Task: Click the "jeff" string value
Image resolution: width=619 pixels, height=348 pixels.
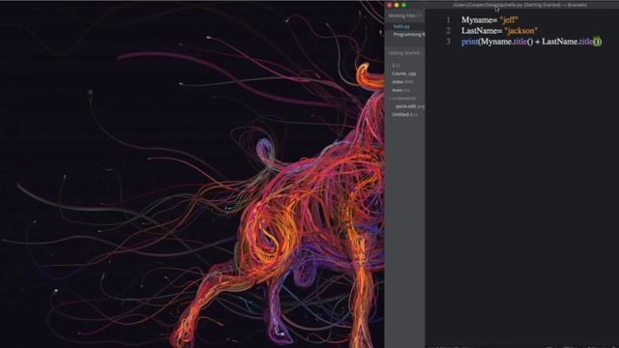Action: [x=509, y=19]
